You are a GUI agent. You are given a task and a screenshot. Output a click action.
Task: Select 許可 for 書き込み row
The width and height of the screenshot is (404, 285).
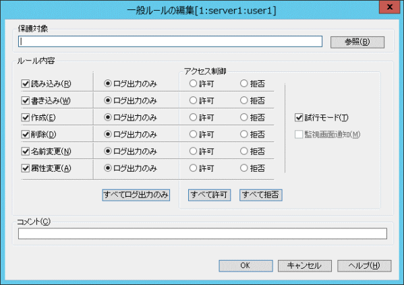click(193, 100)
